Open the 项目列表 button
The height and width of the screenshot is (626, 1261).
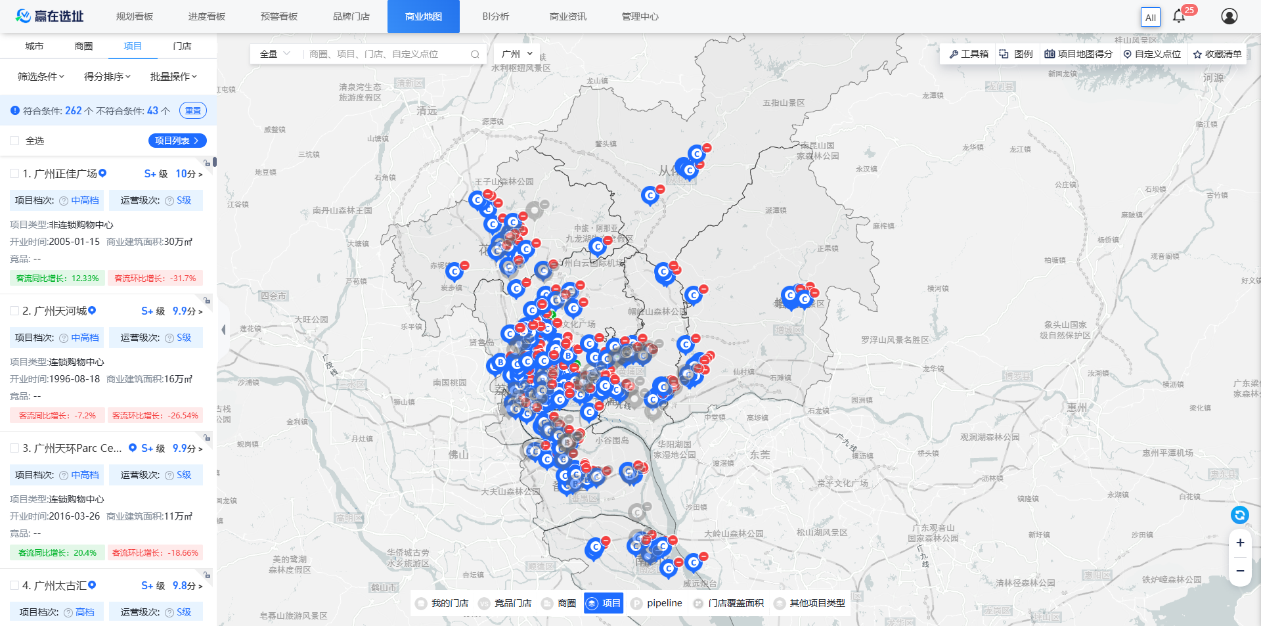(177, 141)
